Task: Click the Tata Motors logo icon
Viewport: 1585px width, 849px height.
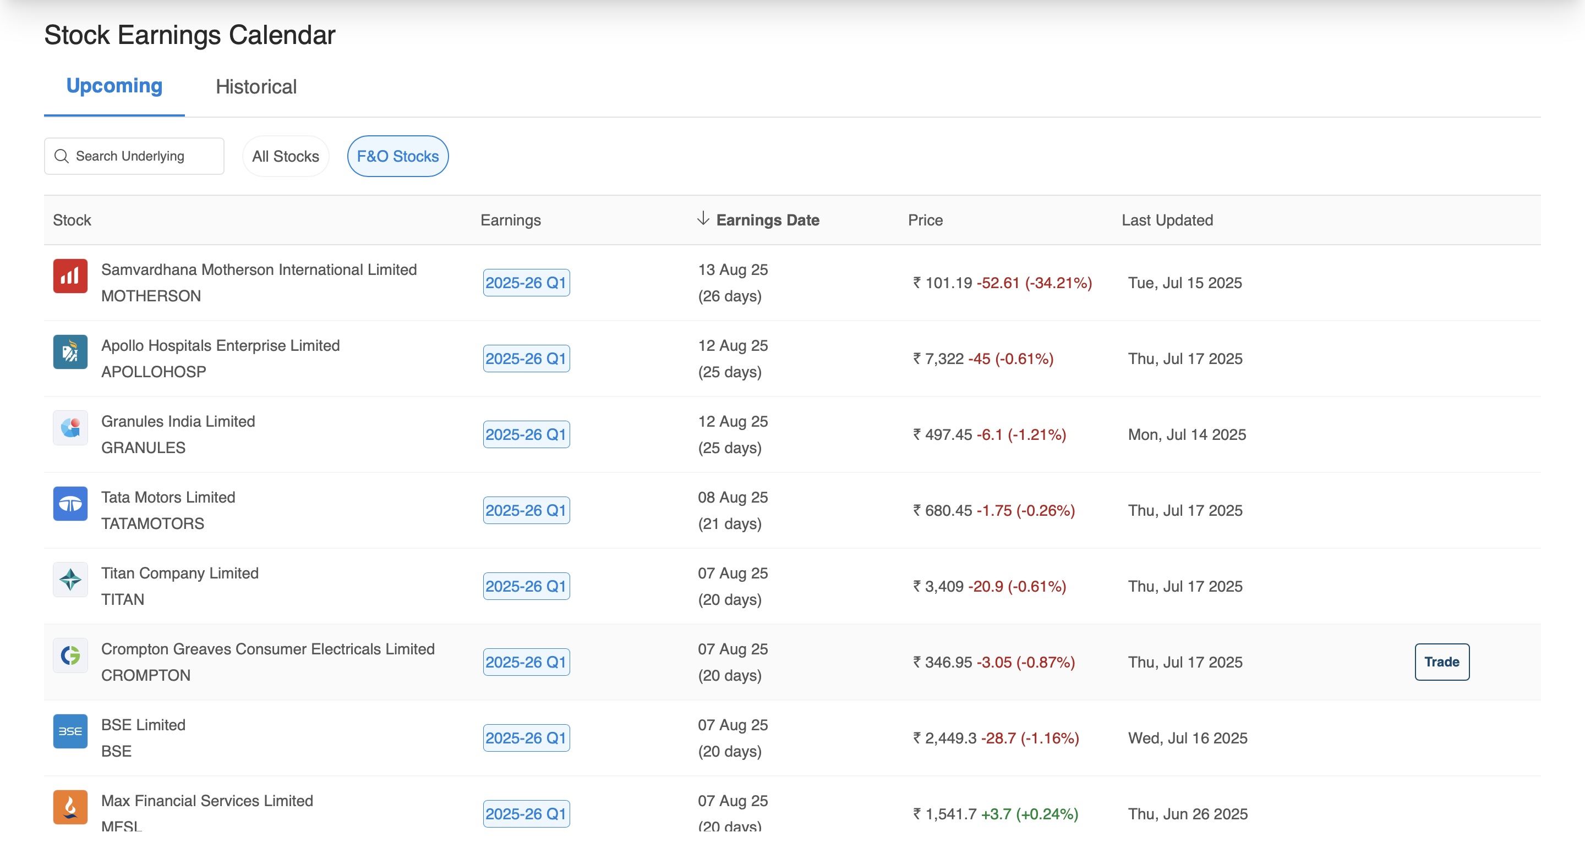Action: 70,504
